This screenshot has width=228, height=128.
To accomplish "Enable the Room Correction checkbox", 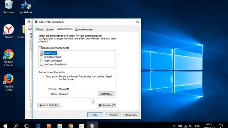I will pos(41,61).
